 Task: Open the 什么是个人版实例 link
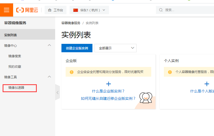[x=202, y=91]
